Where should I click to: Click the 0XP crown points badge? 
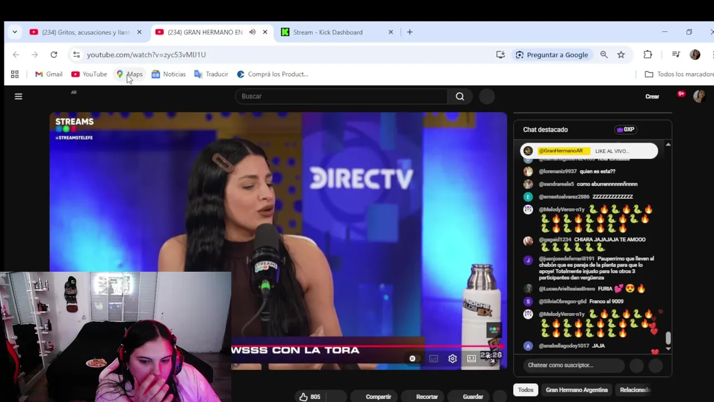click(625, 130)
